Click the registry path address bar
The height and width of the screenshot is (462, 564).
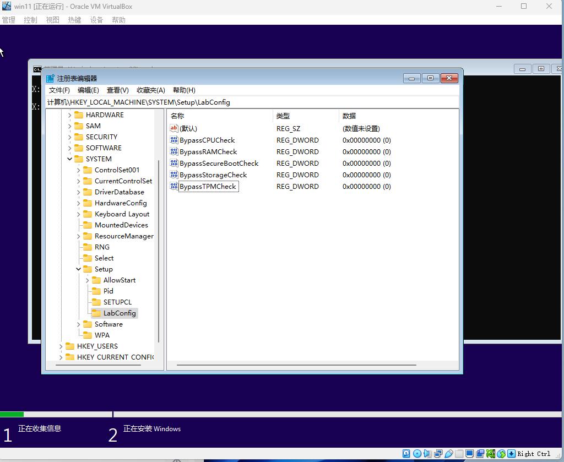(x=252, y=102)
